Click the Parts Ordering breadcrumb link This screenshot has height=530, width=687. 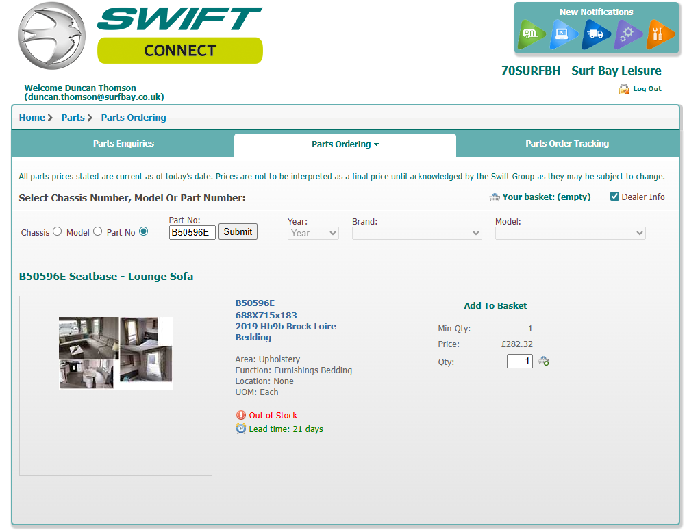[x=134, y=117]
